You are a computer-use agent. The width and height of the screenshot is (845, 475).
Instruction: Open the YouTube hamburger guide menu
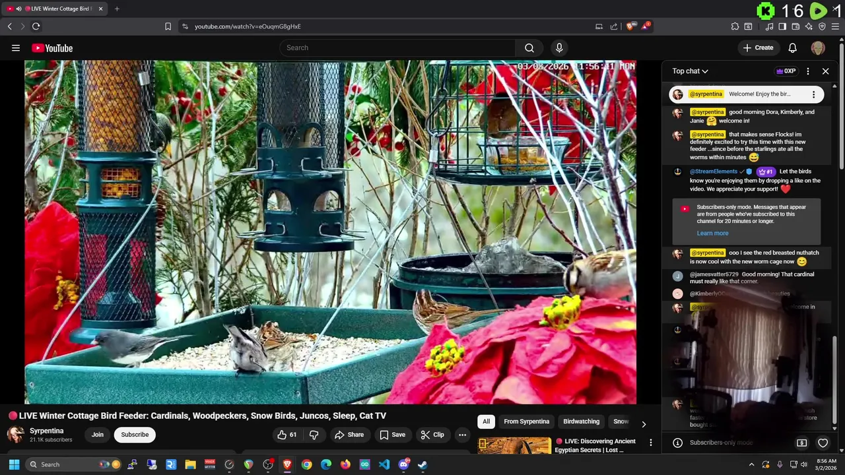tap(16, 47)
